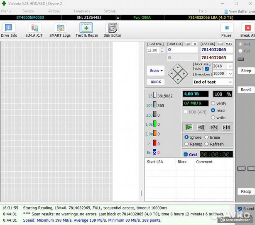Open the Service menu
The width and height of the screenshot is (255, 225).
(x=28, y=11)
